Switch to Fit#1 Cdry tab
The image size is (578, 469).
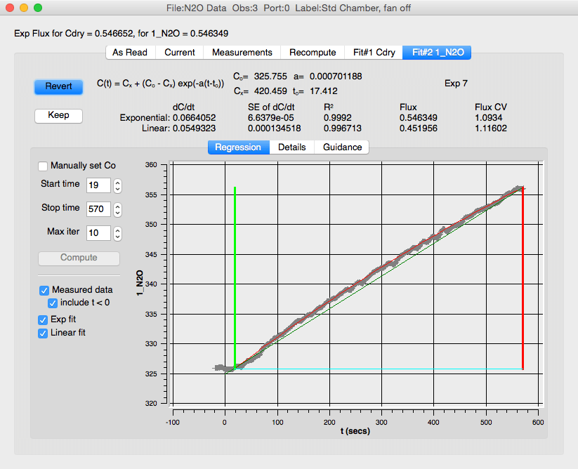374,53
